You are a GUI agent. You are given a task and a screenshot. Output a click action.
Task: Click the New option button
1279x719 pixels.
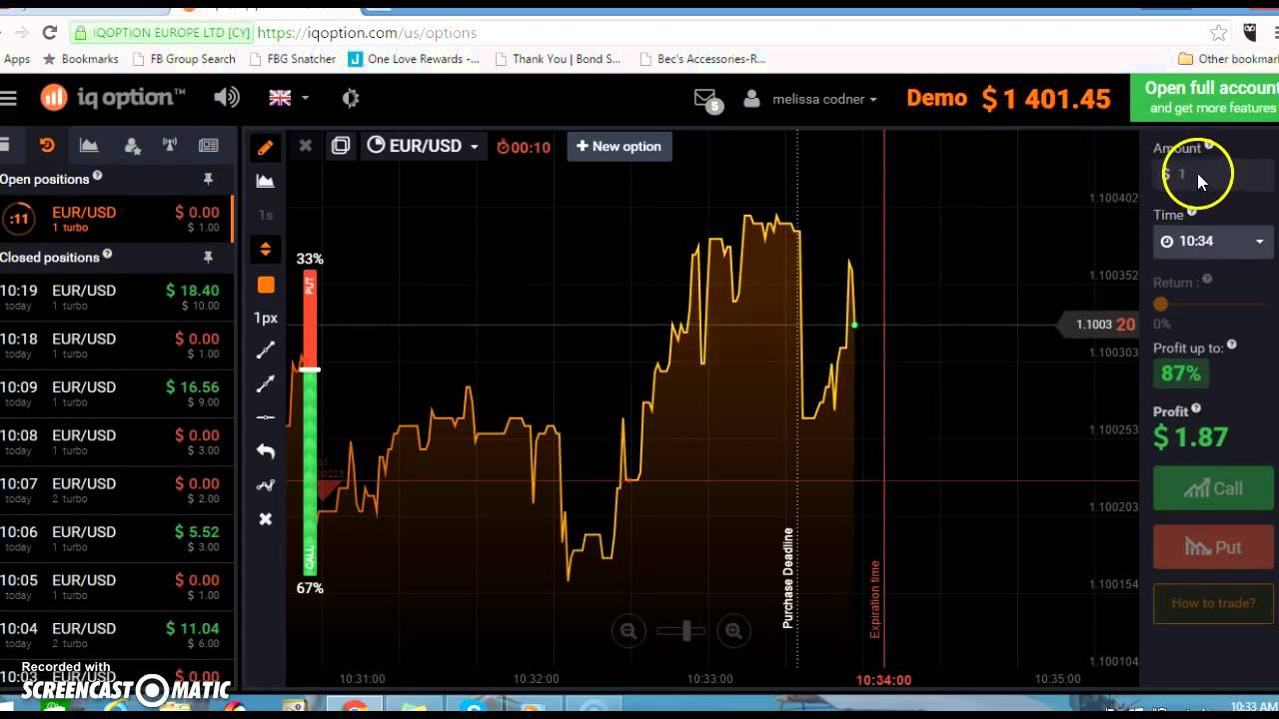pyautogui.click(x=619, y=146)
